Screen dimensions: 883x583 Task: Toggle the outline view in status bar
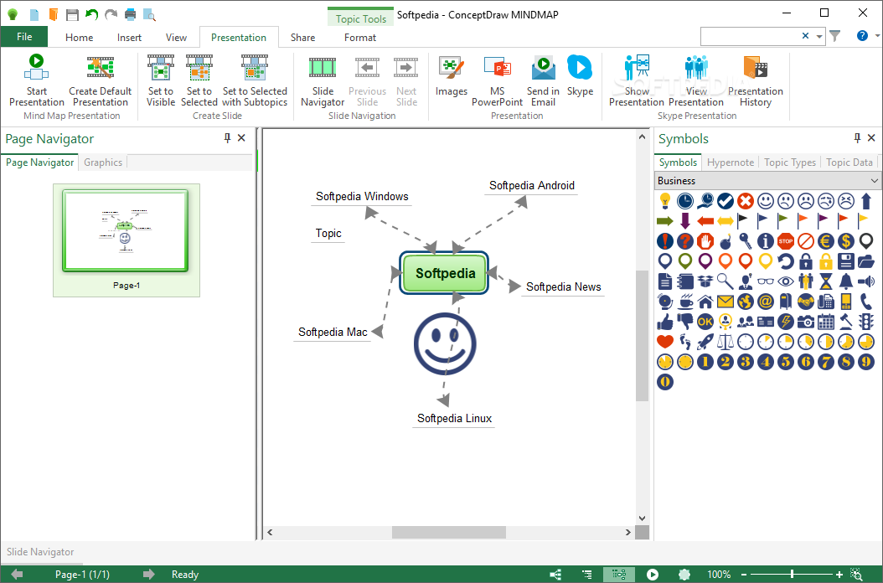click(x=586, y=574)
